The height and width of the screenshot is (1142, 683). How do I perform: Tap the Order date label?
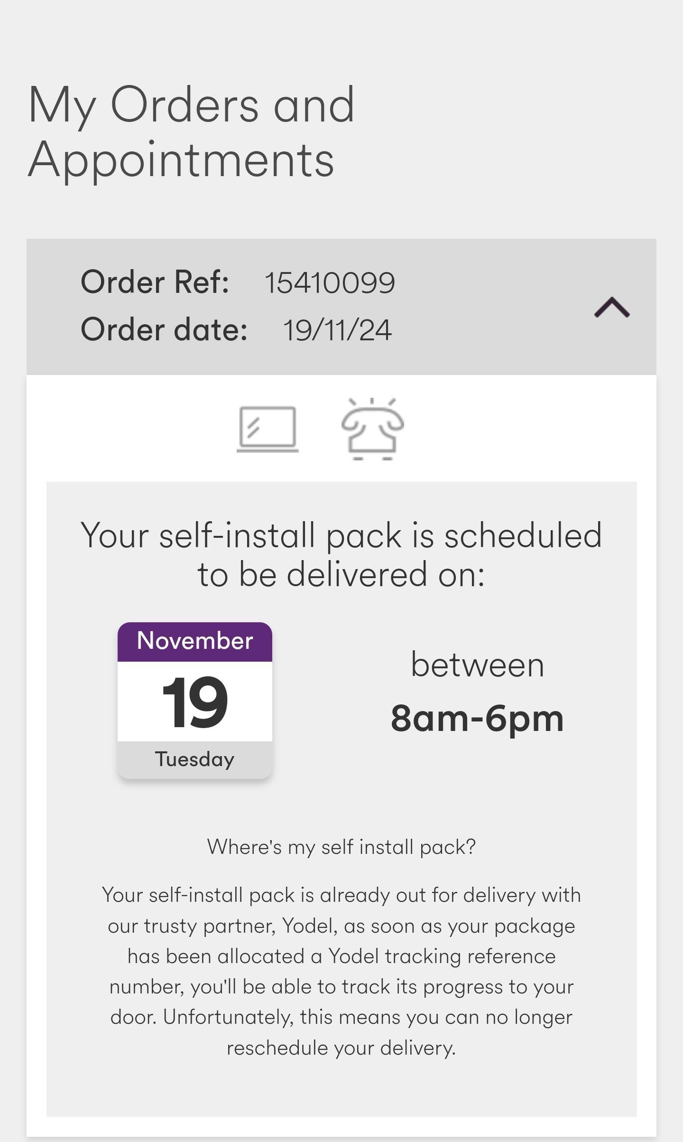click(x=164, y=329)
